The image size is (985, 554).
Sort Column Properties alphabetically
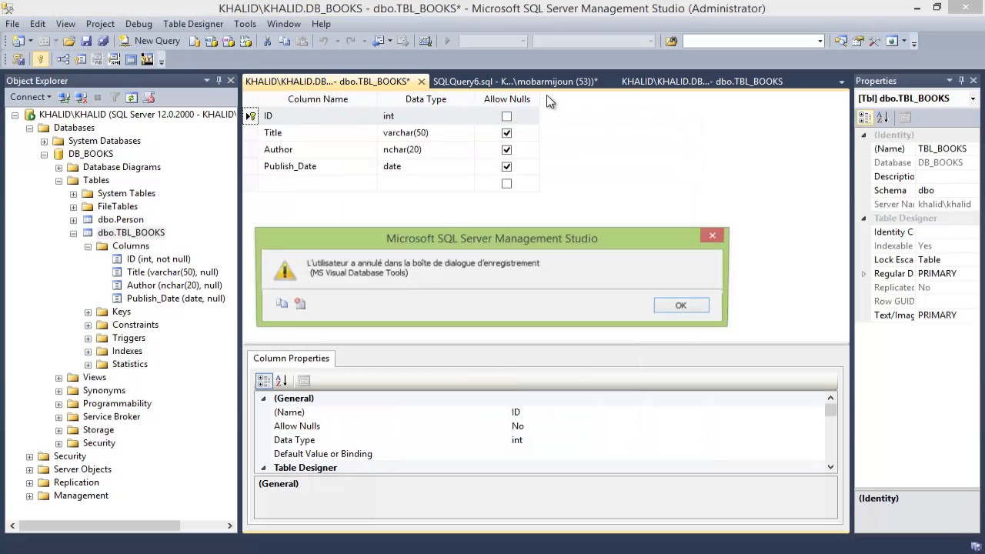pos(281,380)
